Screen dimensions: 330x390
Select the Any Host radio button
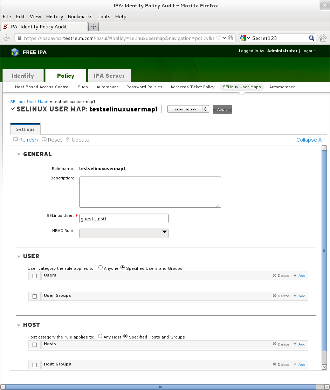tap(100, 336)
